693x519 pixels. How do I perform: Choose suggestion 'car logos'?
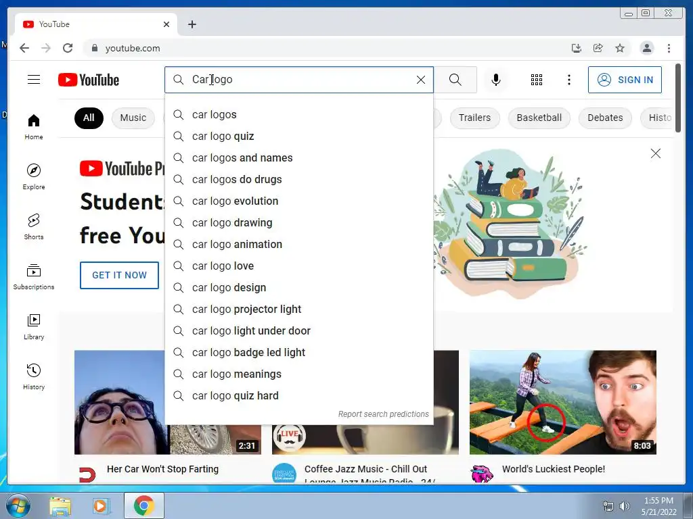(299, 115)
